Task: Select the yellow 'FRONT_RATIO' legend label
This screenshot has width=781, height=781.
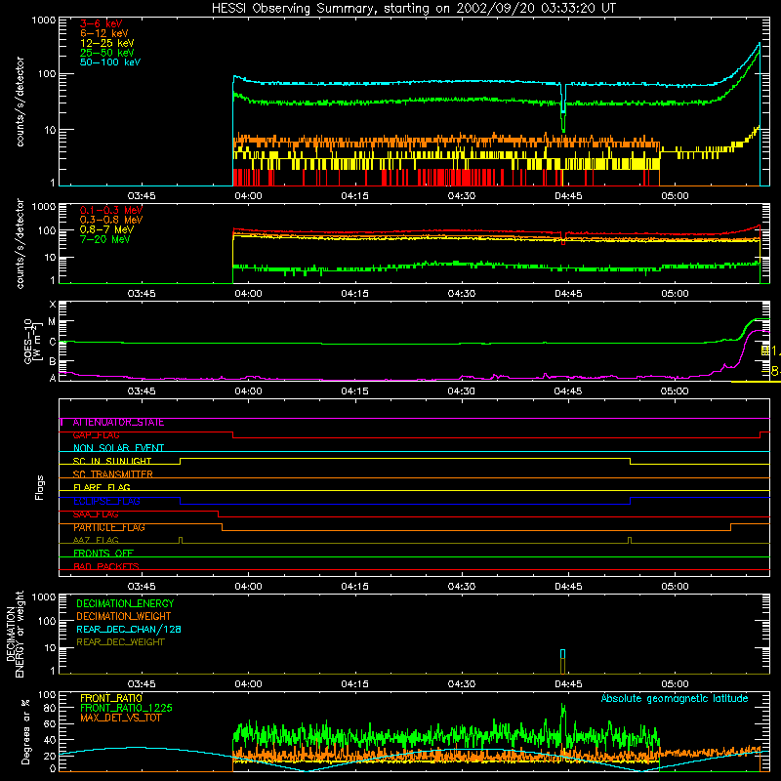Action: (111, 698)
